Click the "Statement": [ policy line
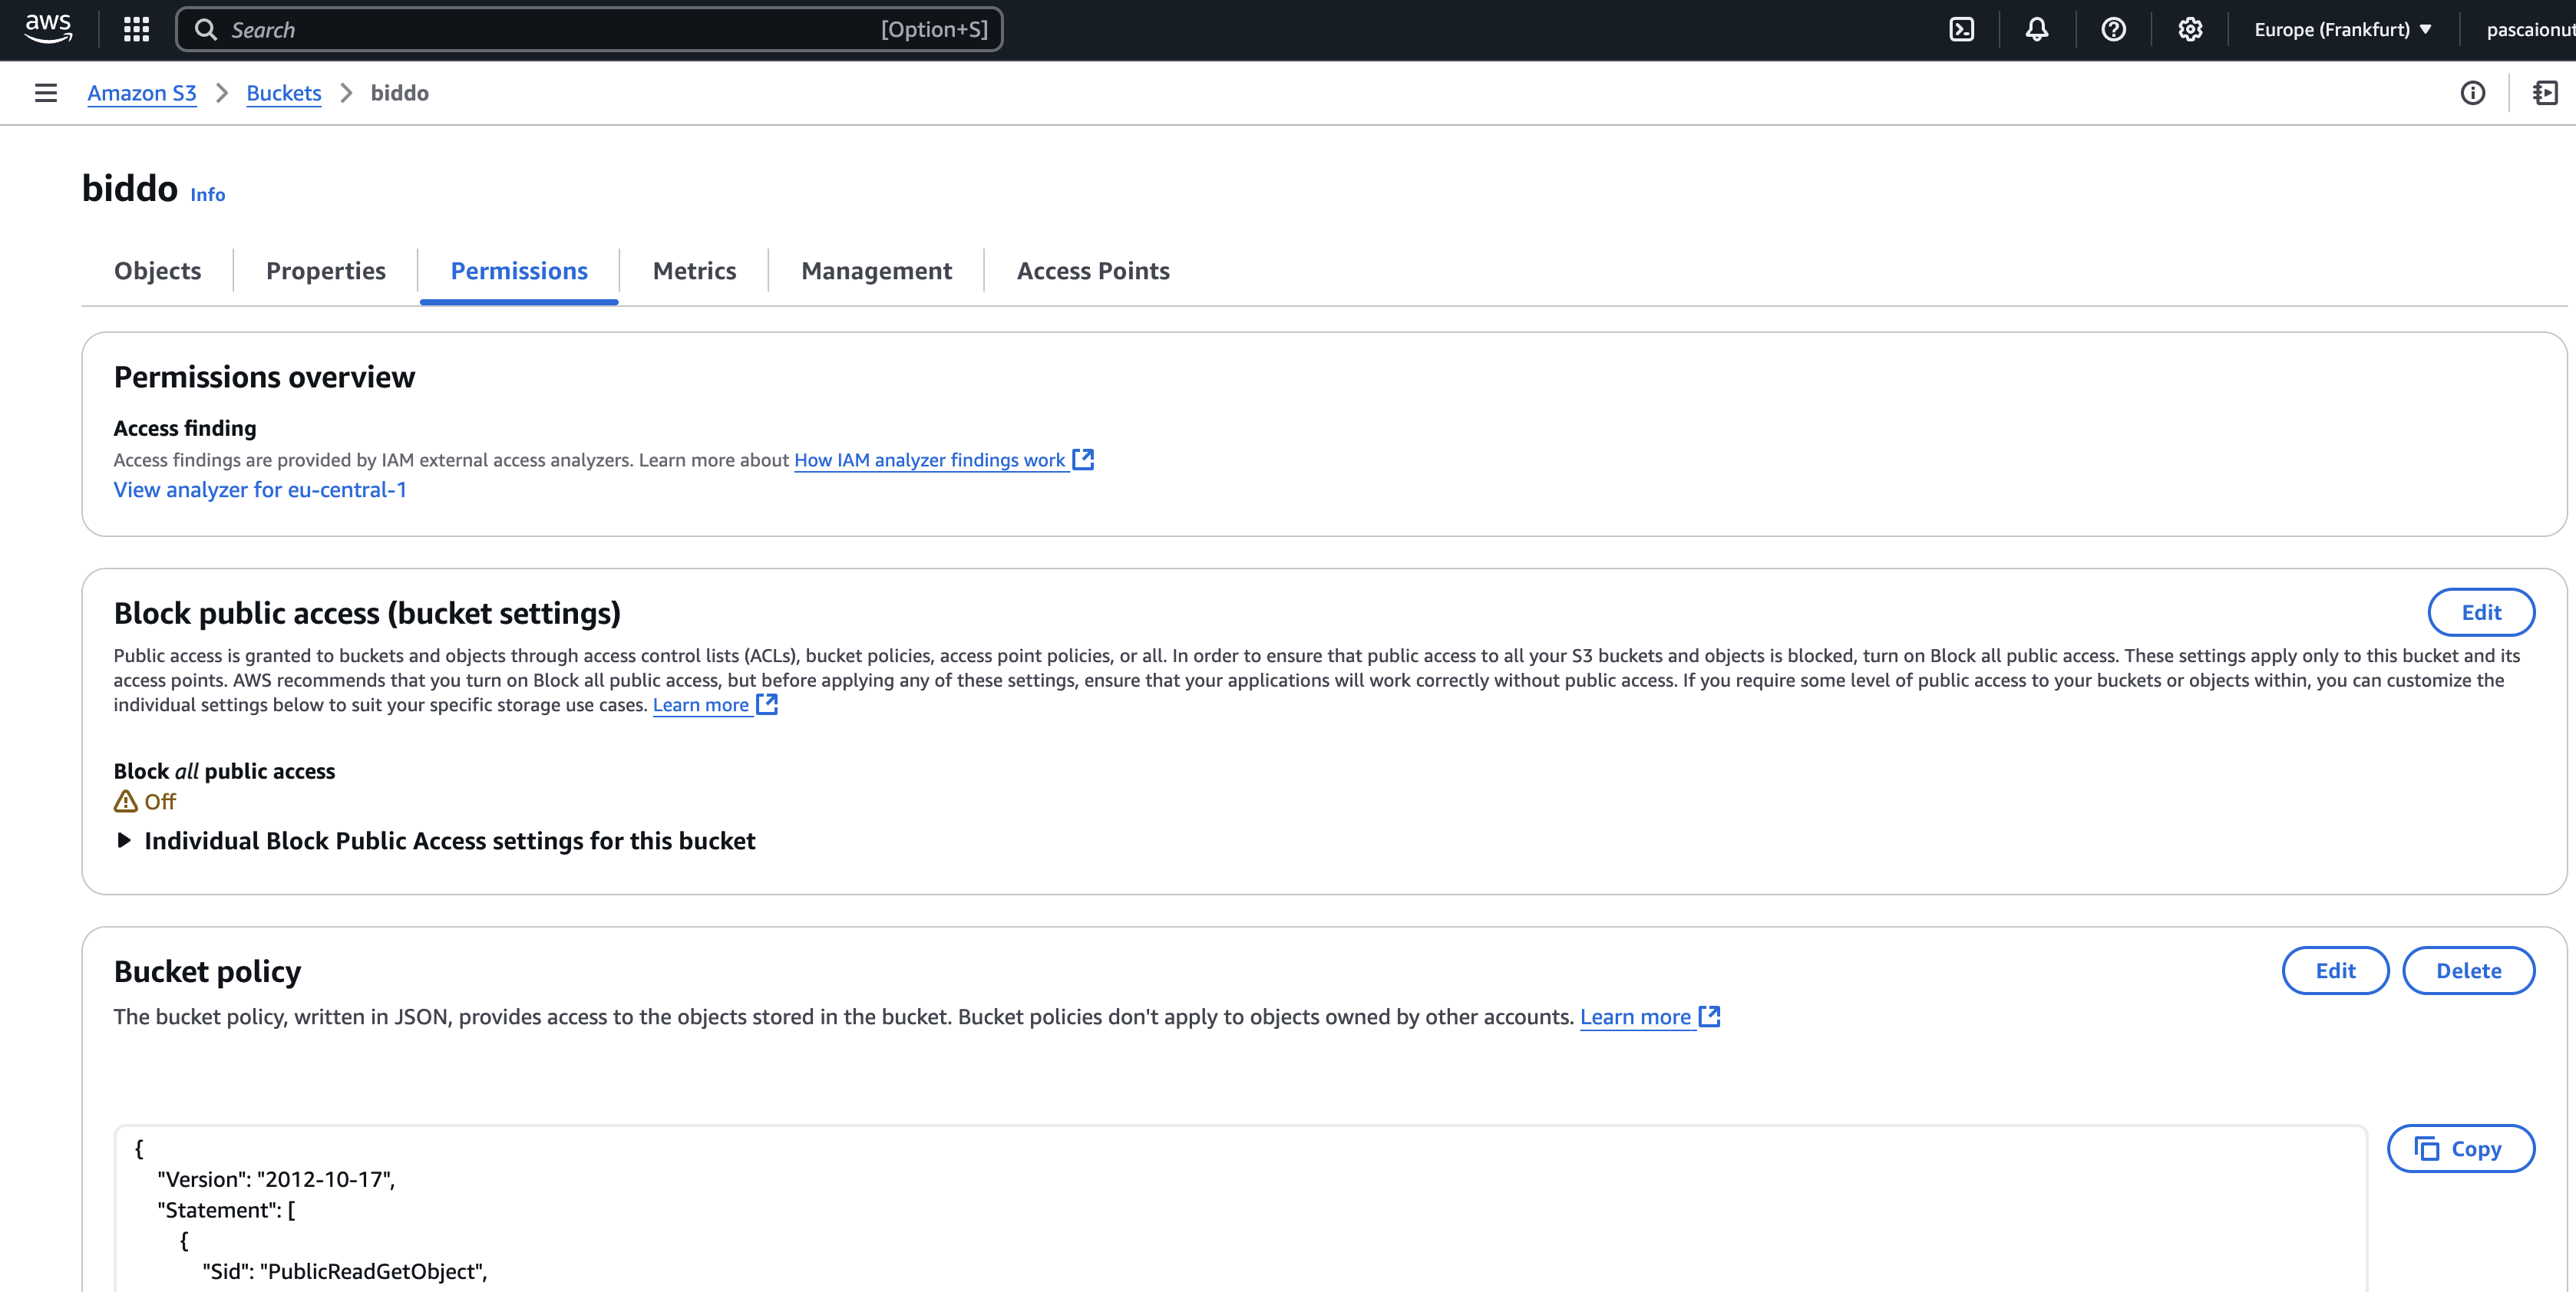This screenshot has width=2576, height=1292. click(226, 1210)
